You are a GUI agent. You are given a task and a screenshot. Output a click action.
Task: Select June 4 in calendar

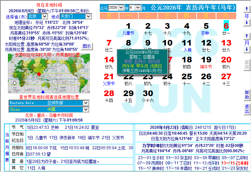click(187, 29)
